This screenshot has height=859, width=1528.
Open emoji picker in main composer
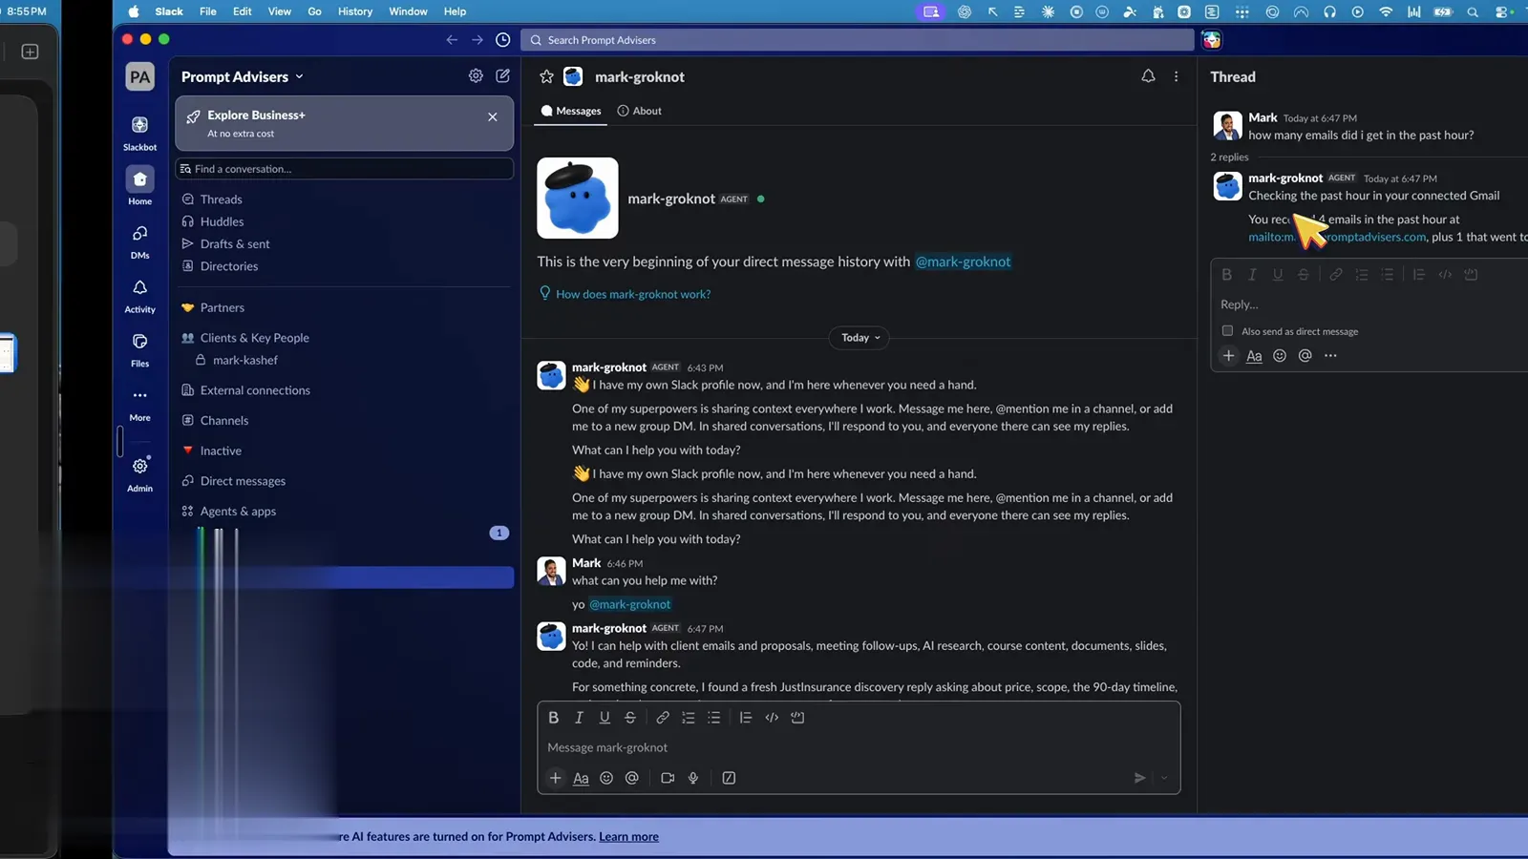pos(606,778)
